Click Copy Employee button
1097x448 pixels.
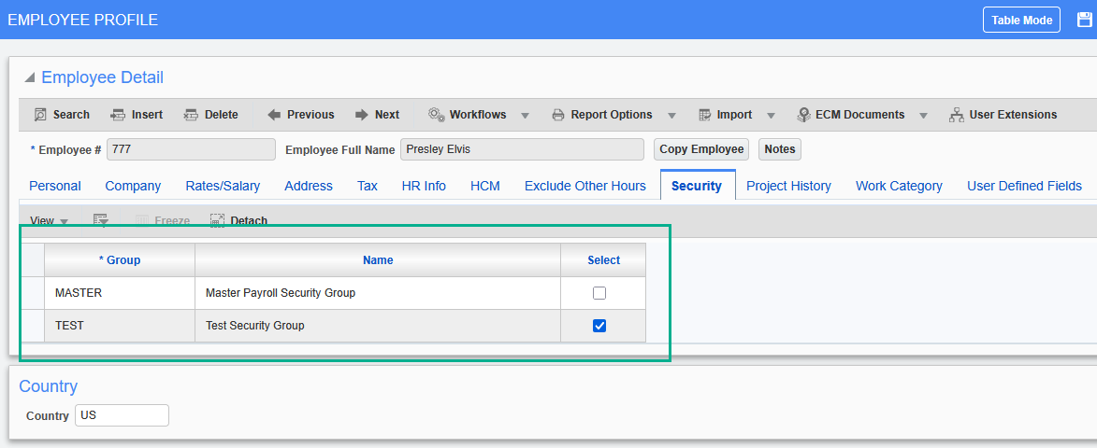click(x=701, y=149)
